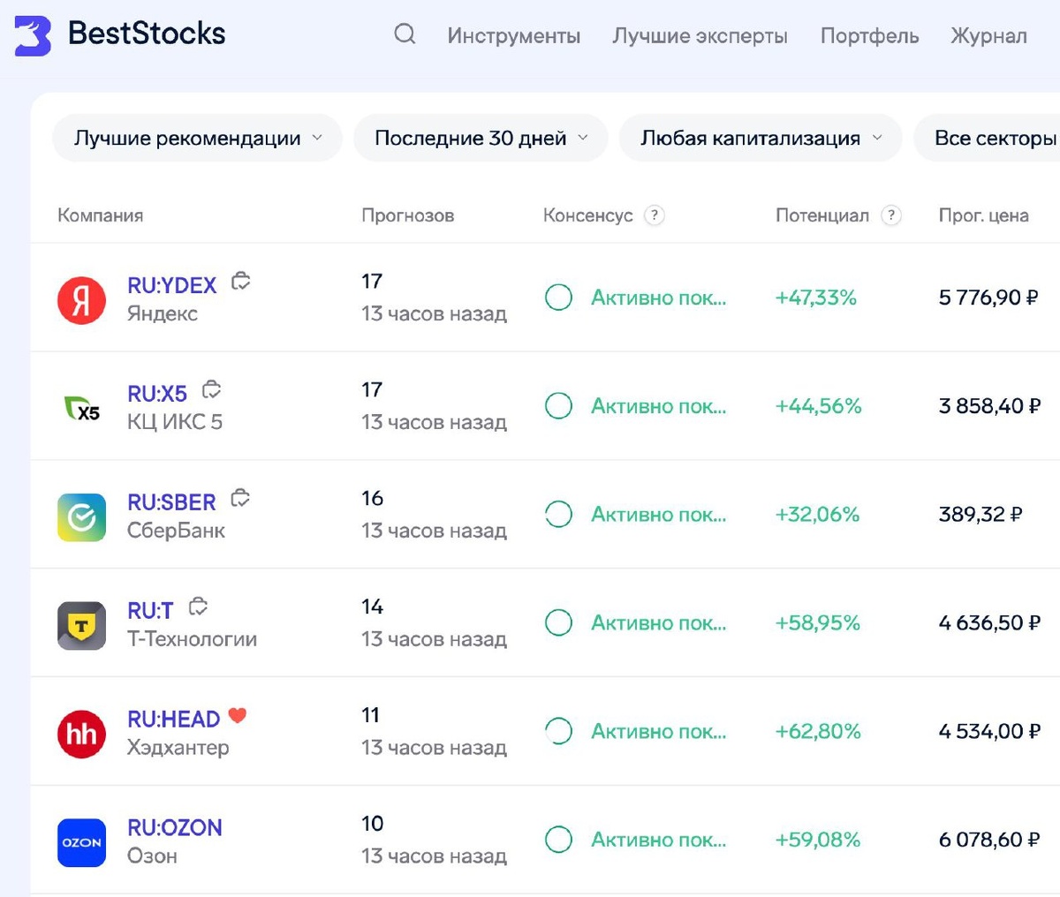Viewport: 1060px width, 897px height.
Task: Toggle the portfolio badge next to RU:SBER
Action: tap(239, 499)
